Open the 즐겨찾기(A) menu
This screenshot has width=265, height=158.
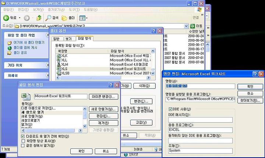pyautogui.click(x=56, y=10)
